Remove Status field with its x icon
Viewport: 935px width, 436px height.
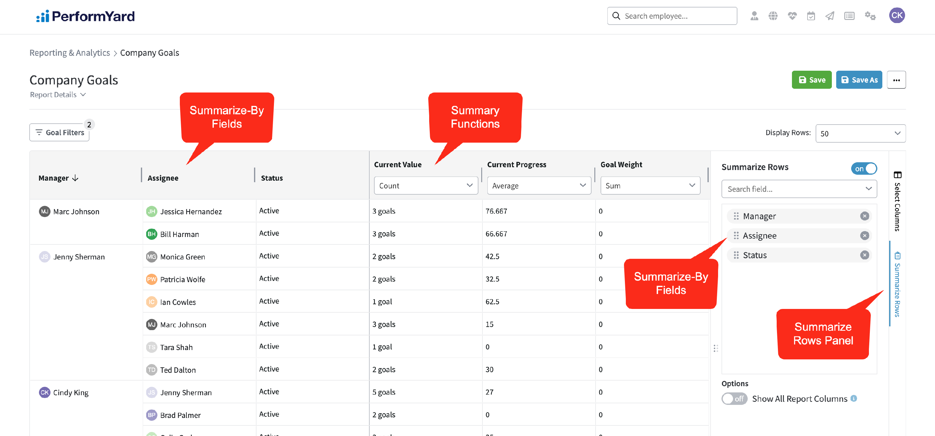click(x=864, y=255)
